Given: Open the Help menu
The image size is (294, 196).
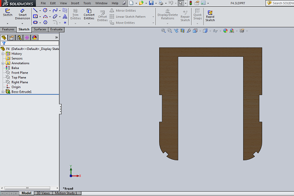Looking at the screenshot, I should click(115, 3).
